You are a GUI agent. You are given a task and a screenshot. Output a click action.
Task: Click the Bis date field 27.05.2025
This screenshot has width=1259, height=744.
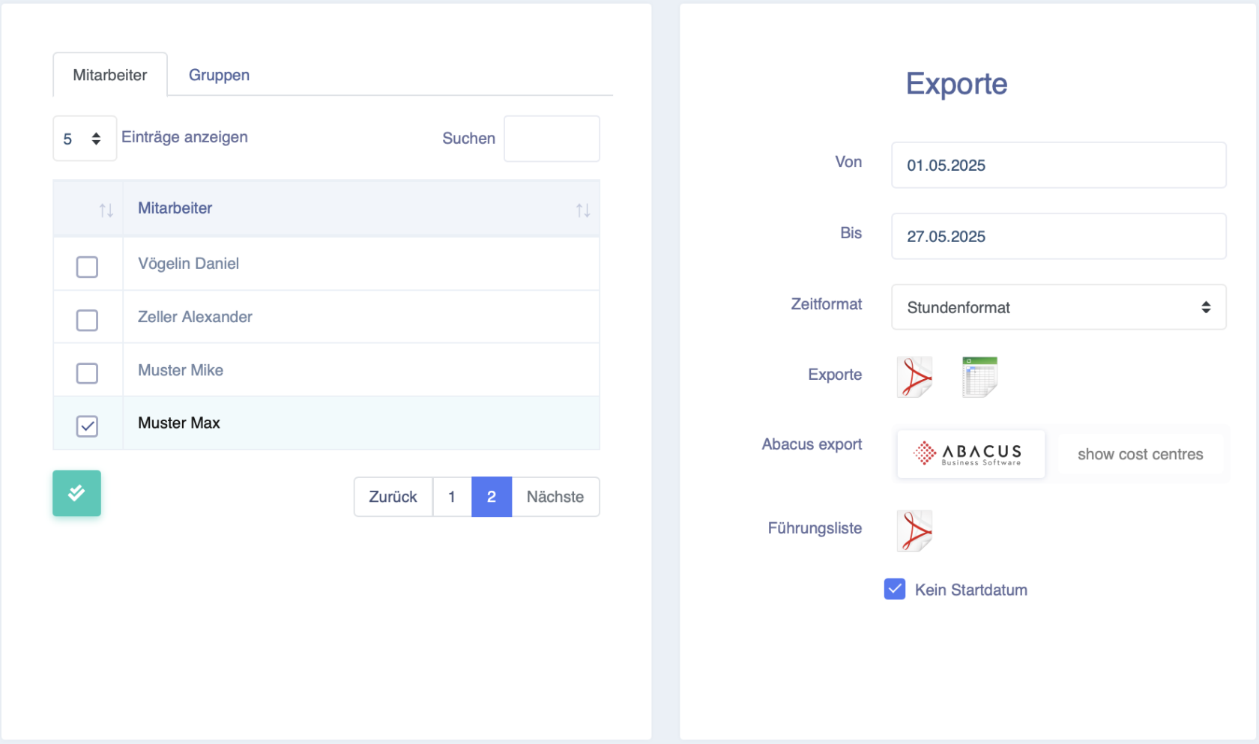pyautogui.click(x=1058, y=236)
